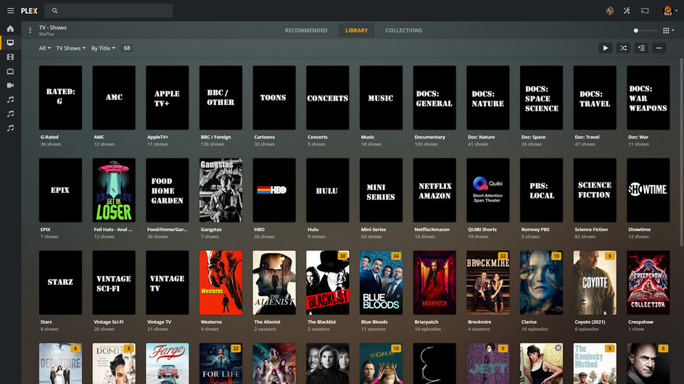Click the cast to device icon

[645, 10]
